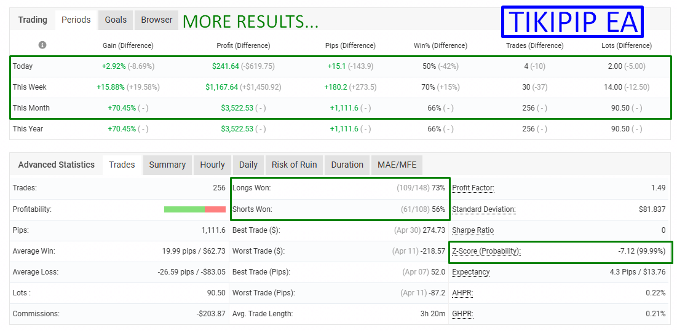
Task: Click Today's pips value +15.1
Action: 337,66
